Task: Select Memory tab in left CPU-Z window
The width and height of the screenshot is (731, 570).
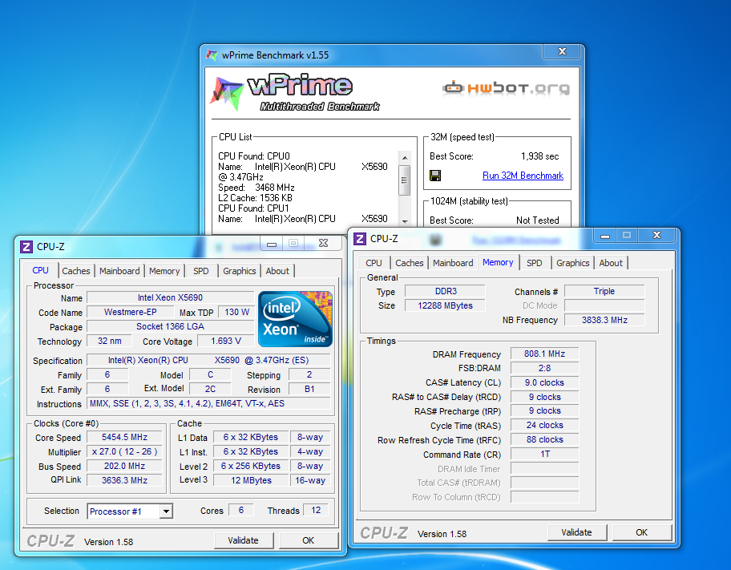Action: click(x=164, y=271)
